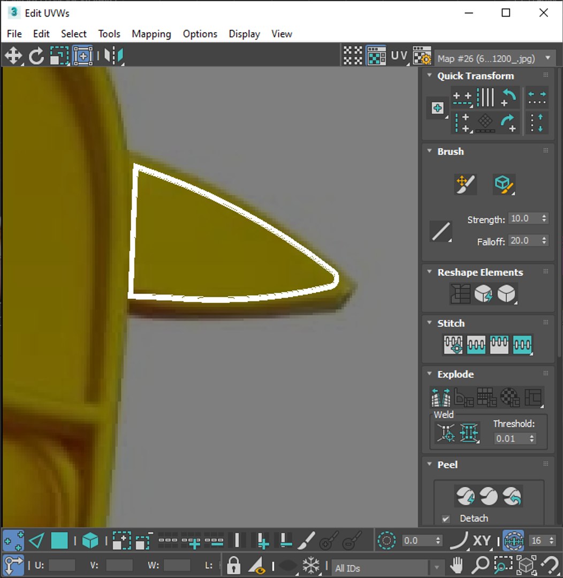563x578 pixels.
Task: Click the Brush Strength spinner arrows
Action: coord(544,218)
